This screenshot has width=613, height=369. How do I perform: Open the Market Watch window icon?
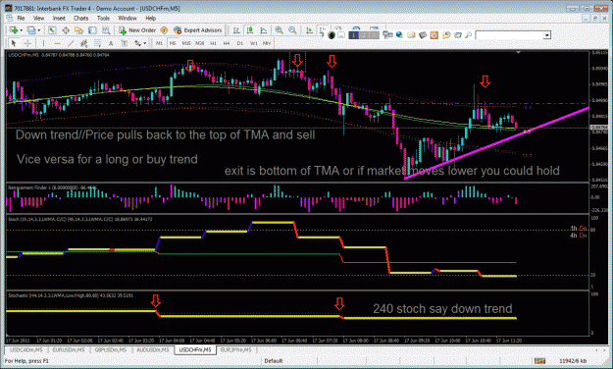[x=52, y=30]
